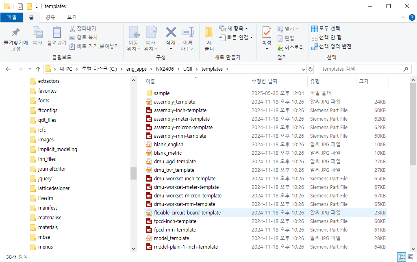Select fpcd-mm-template file
This screenshot has width=417, height=262.
tap(175, 230)
